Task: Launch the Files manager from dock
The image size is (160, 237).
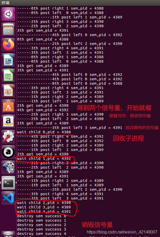Action: (x=8, y=29)
